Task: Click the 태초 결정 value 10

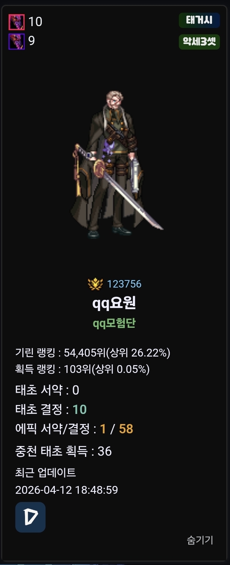Action: (80, 409)
